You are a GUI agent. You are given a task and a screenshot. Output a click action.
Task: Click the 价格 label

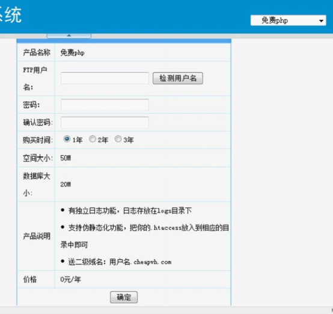click(30, 279)
